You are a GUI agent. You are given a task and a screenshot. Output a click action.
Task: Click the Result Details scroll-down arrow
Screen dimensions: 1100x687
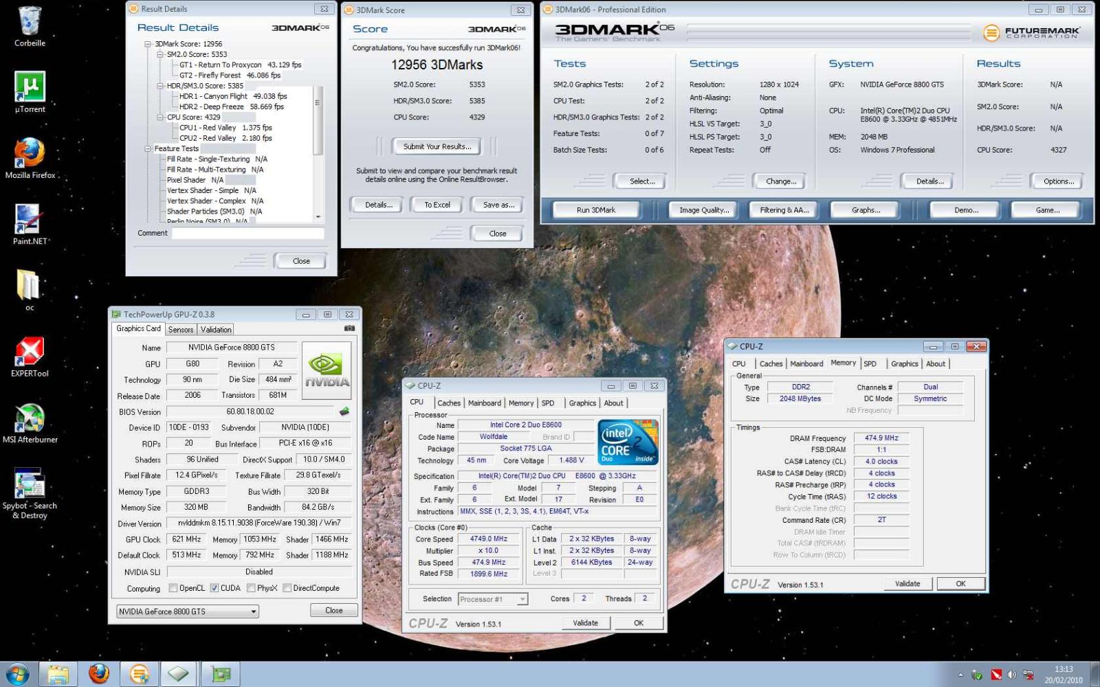pos(318,216)
